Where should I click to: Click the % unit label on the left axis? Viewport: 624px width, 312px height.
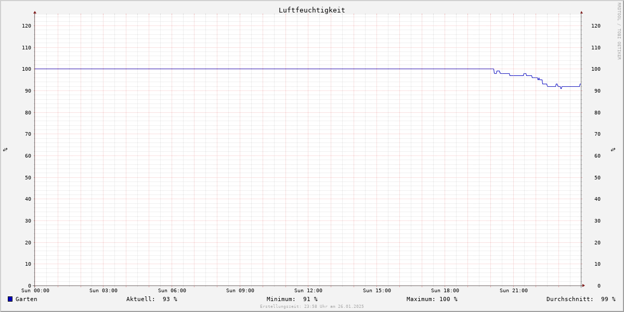tap(5, 149)
